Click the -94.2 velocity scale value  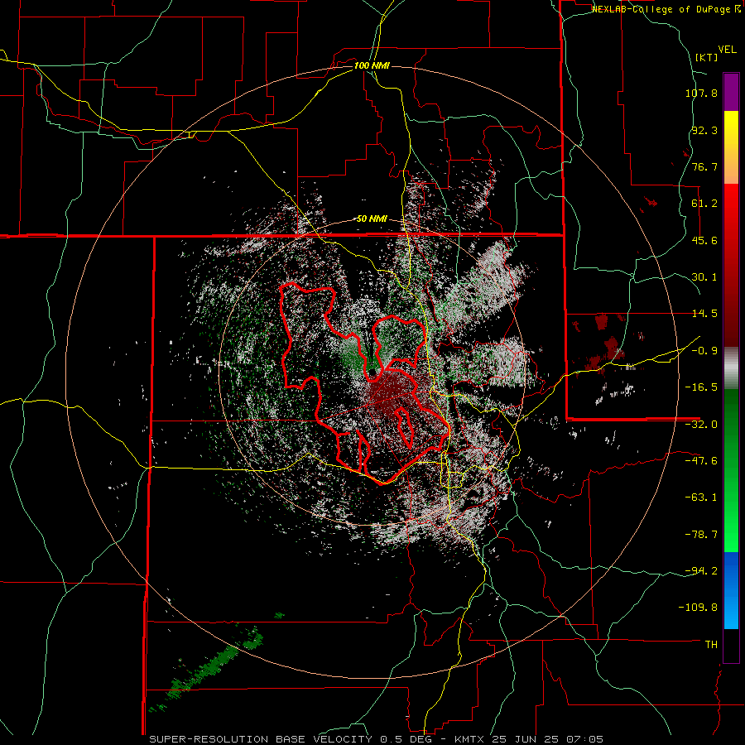pos(701,570)
